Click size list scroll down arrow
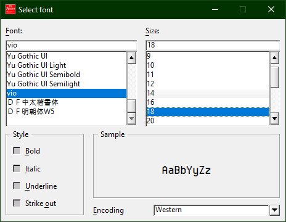Image resolution: width=286 pixels, height=222 pixels. pyautogui.click(x=274, y=118)
